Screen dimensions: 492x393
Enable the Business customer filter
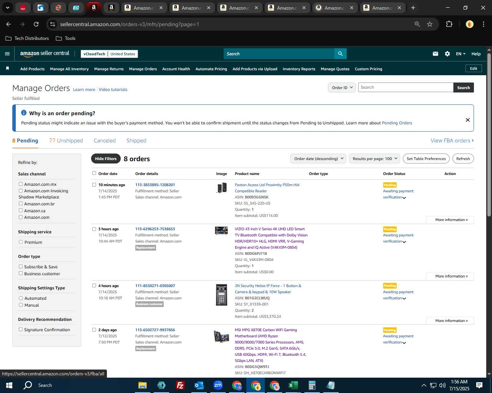point(21,273)
